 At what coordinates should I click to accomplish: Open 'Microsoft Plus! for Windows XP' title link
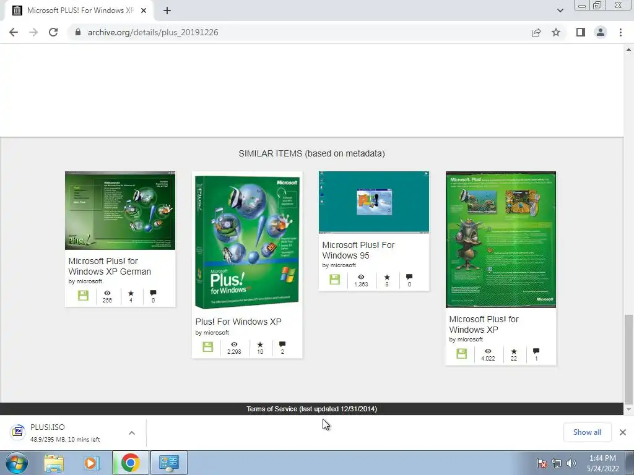point(484,324)
